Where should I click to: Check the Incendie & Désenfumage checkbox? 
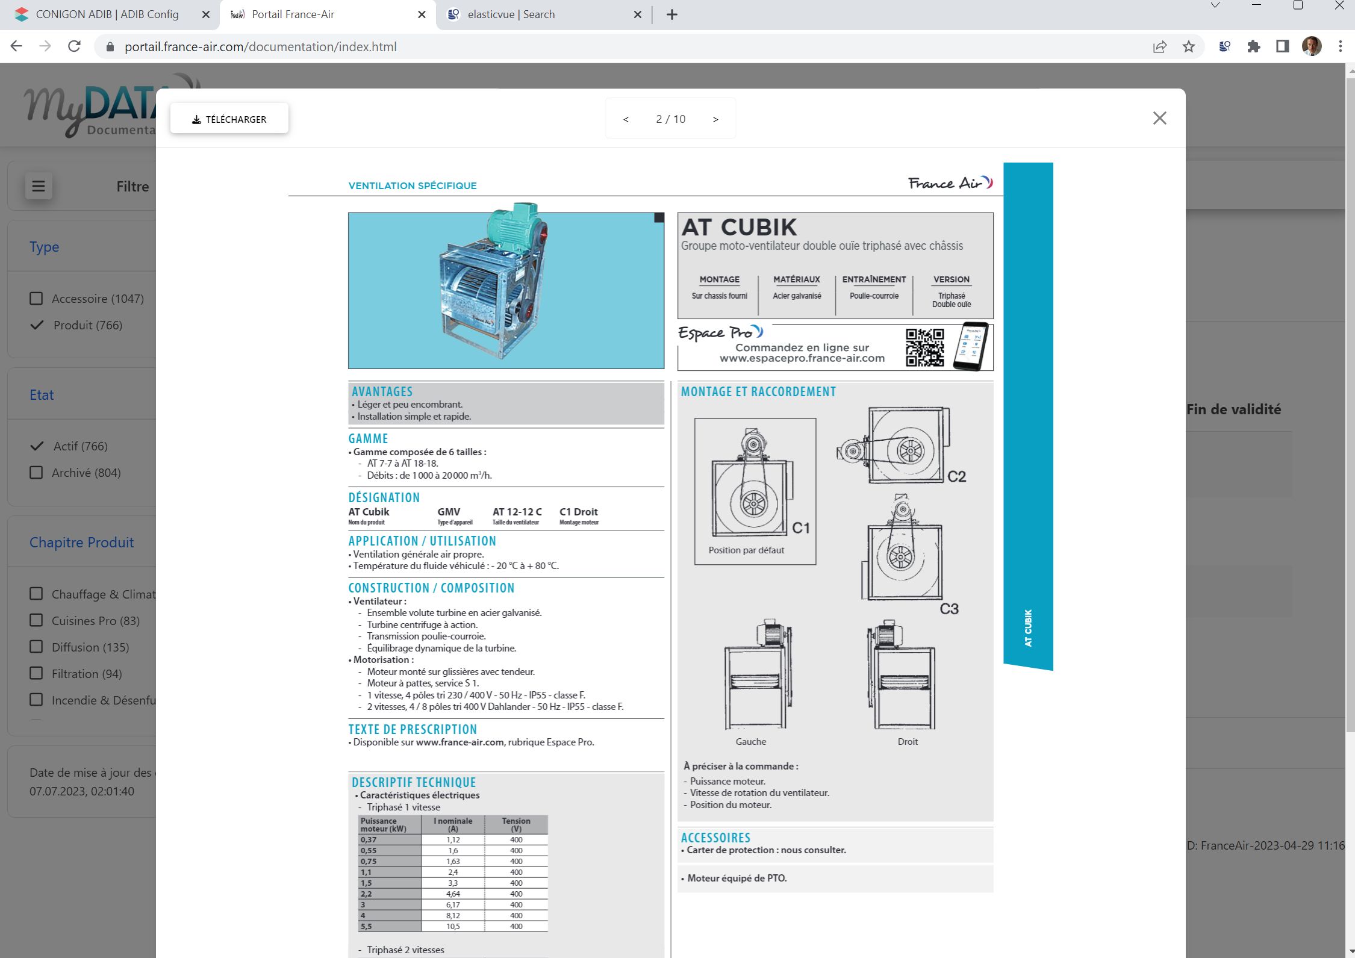(36, 700)
